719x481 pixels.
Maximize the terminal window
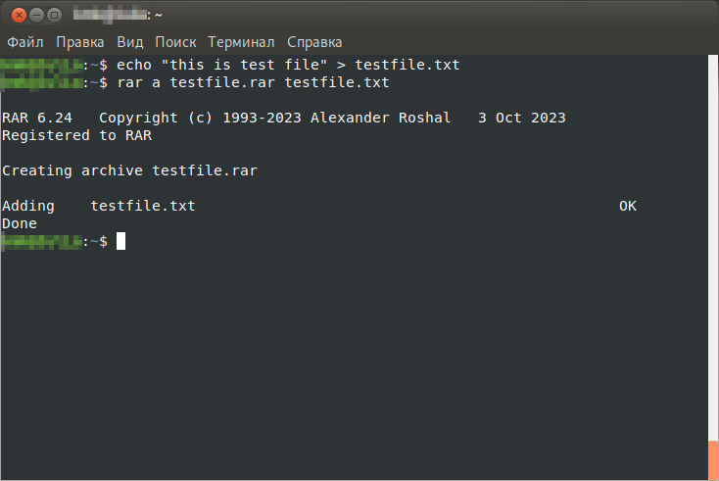click(x=55, y=15)
